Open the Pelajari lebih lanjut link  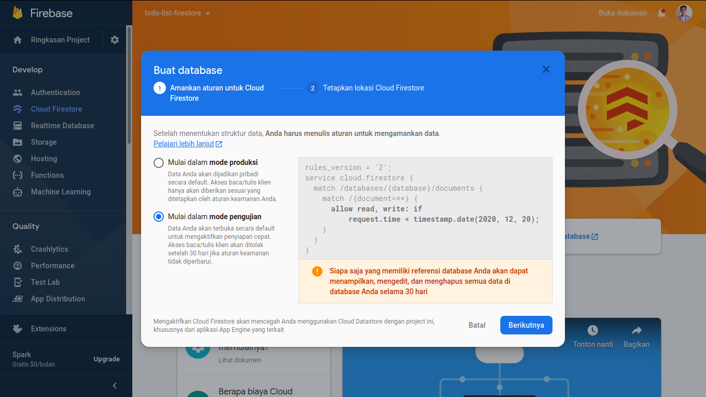point(185,143)
